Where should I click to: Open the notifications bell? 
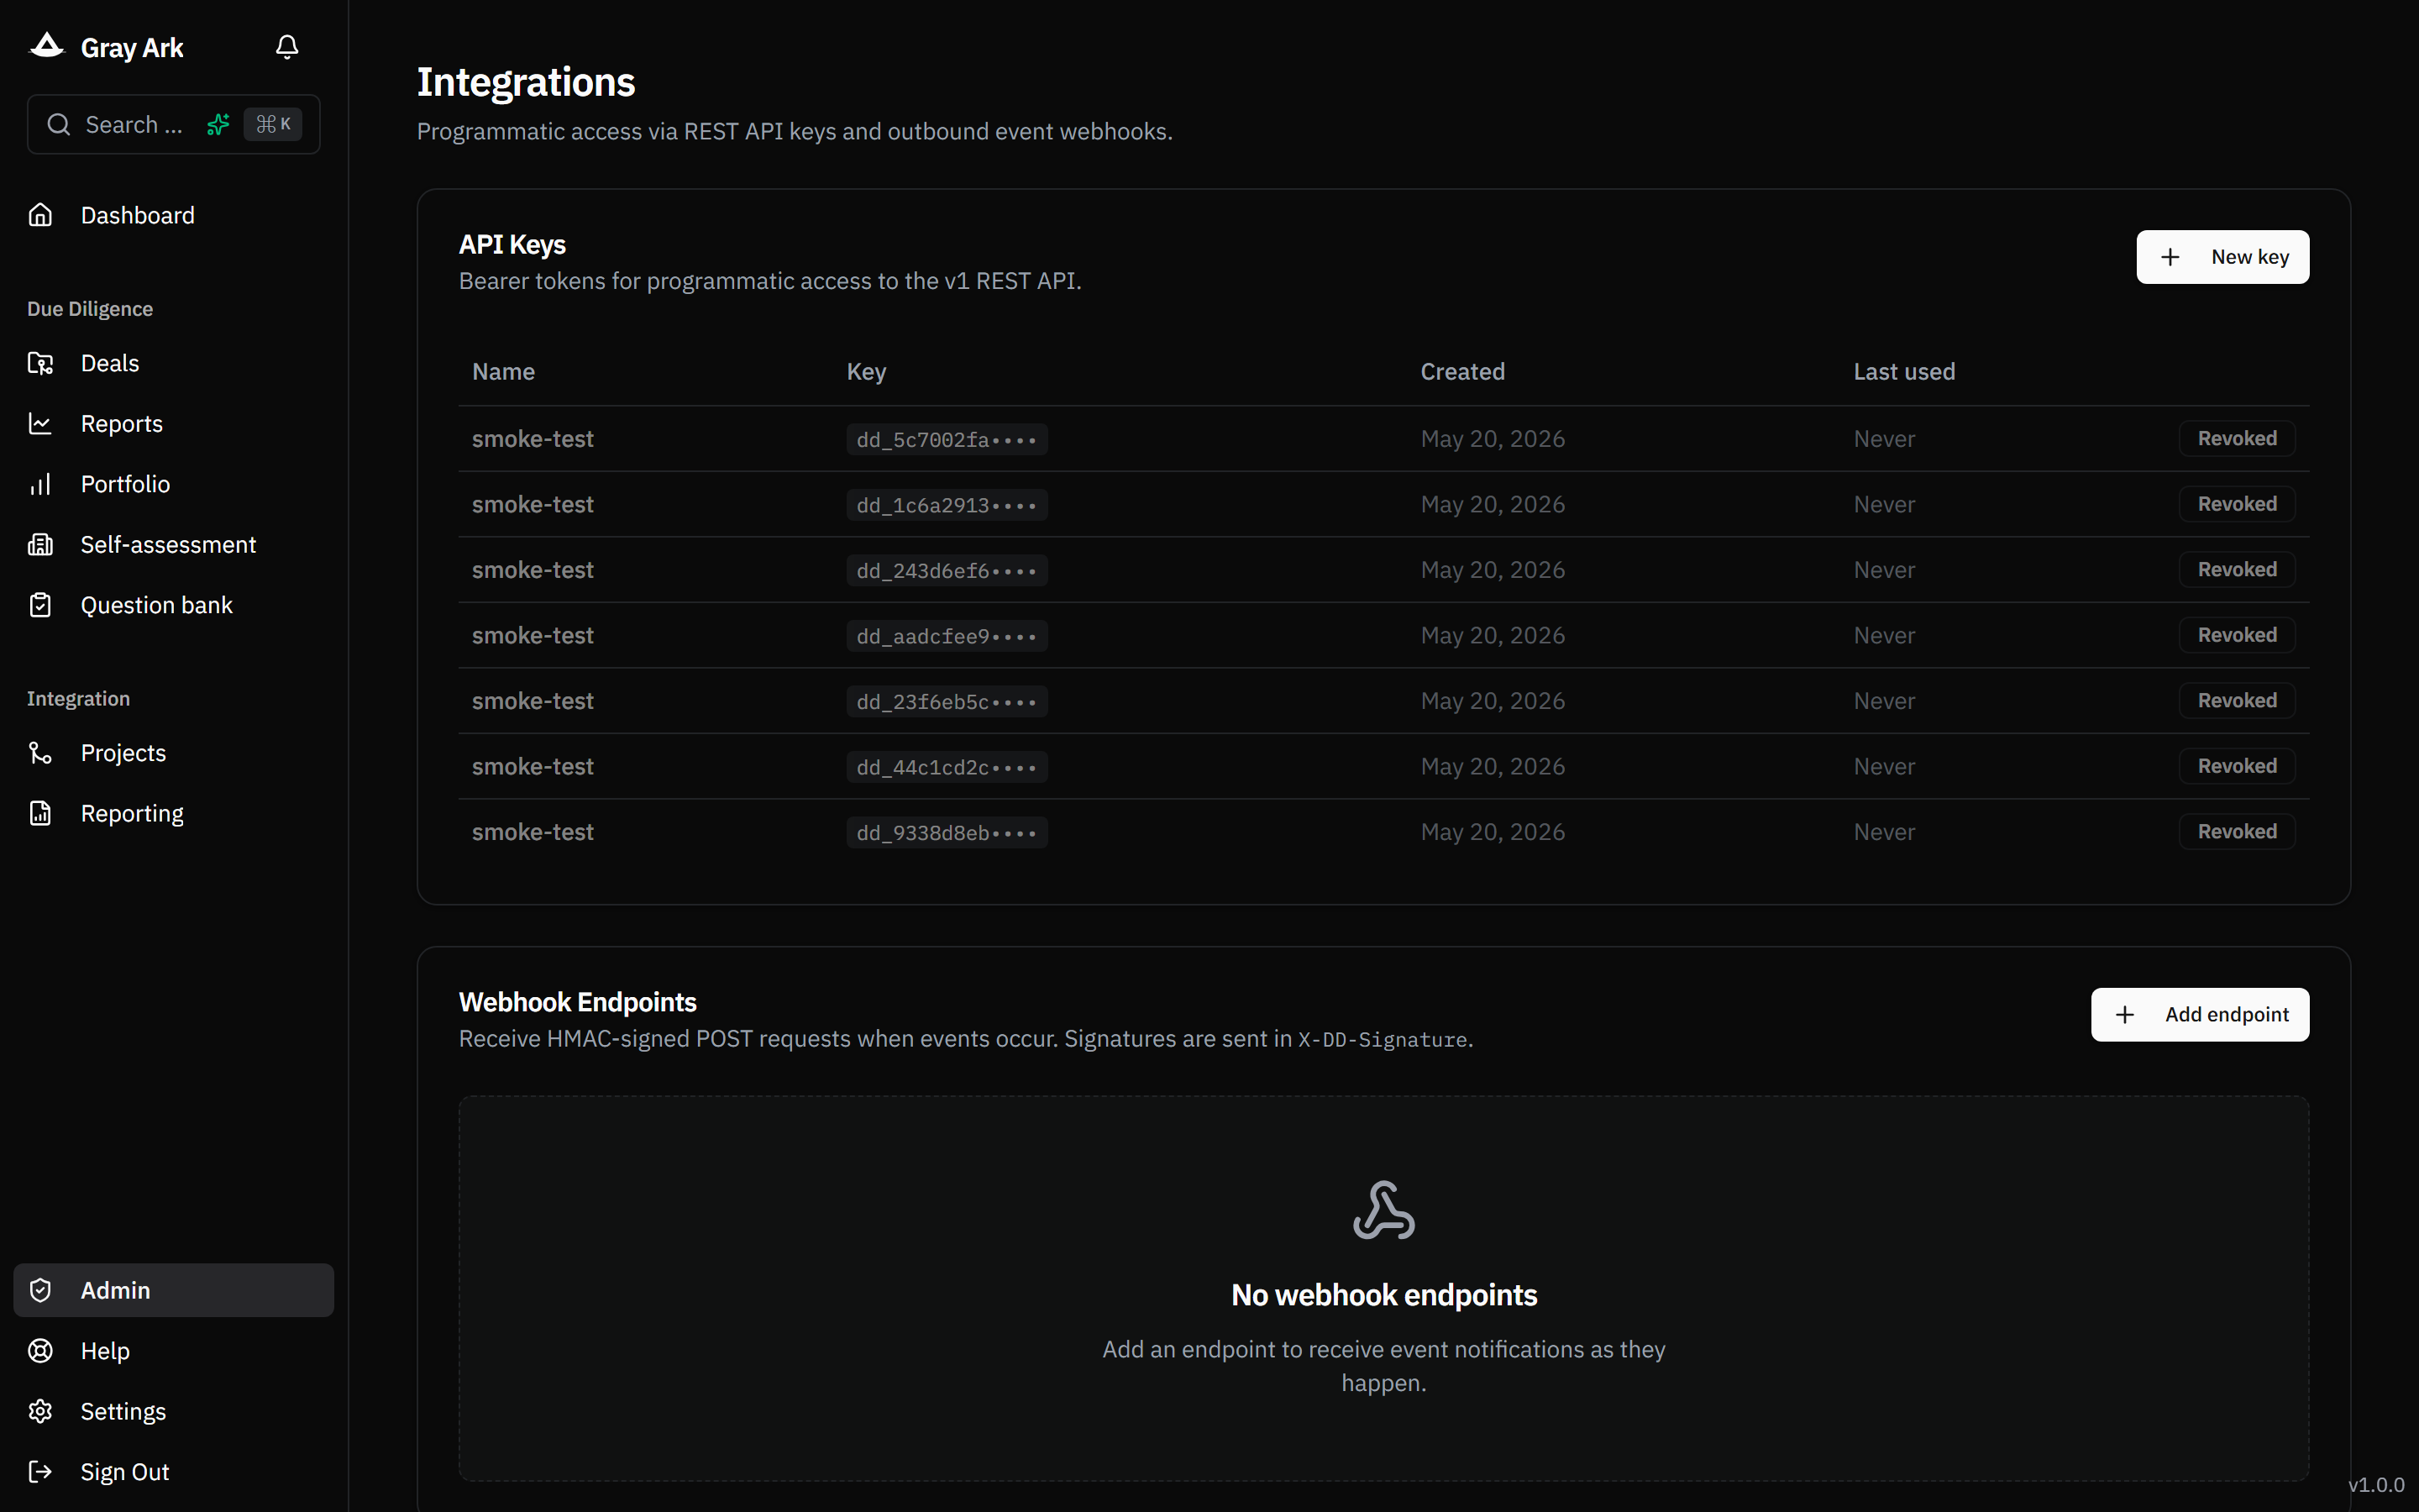coord(287,47)
